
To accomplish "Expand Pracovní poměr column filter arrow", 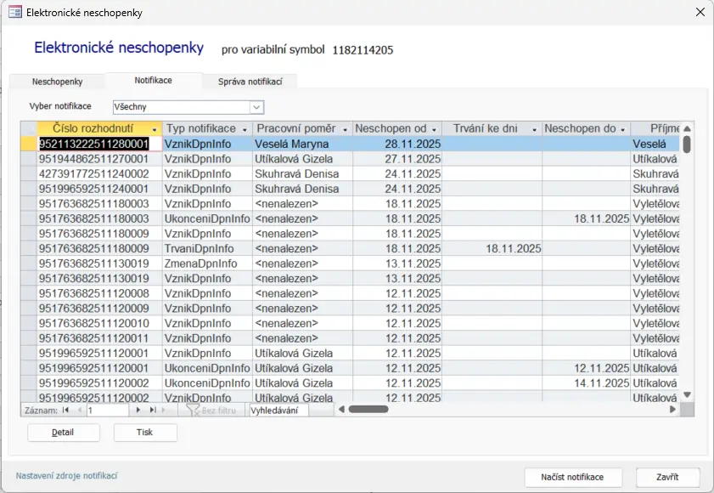I will tap(345, 129).
